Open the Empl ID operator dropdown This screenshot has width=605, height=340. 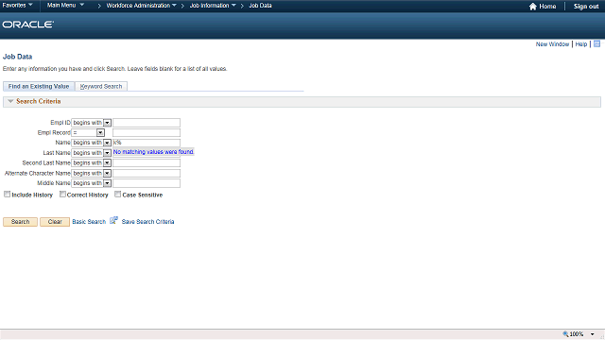92,123
